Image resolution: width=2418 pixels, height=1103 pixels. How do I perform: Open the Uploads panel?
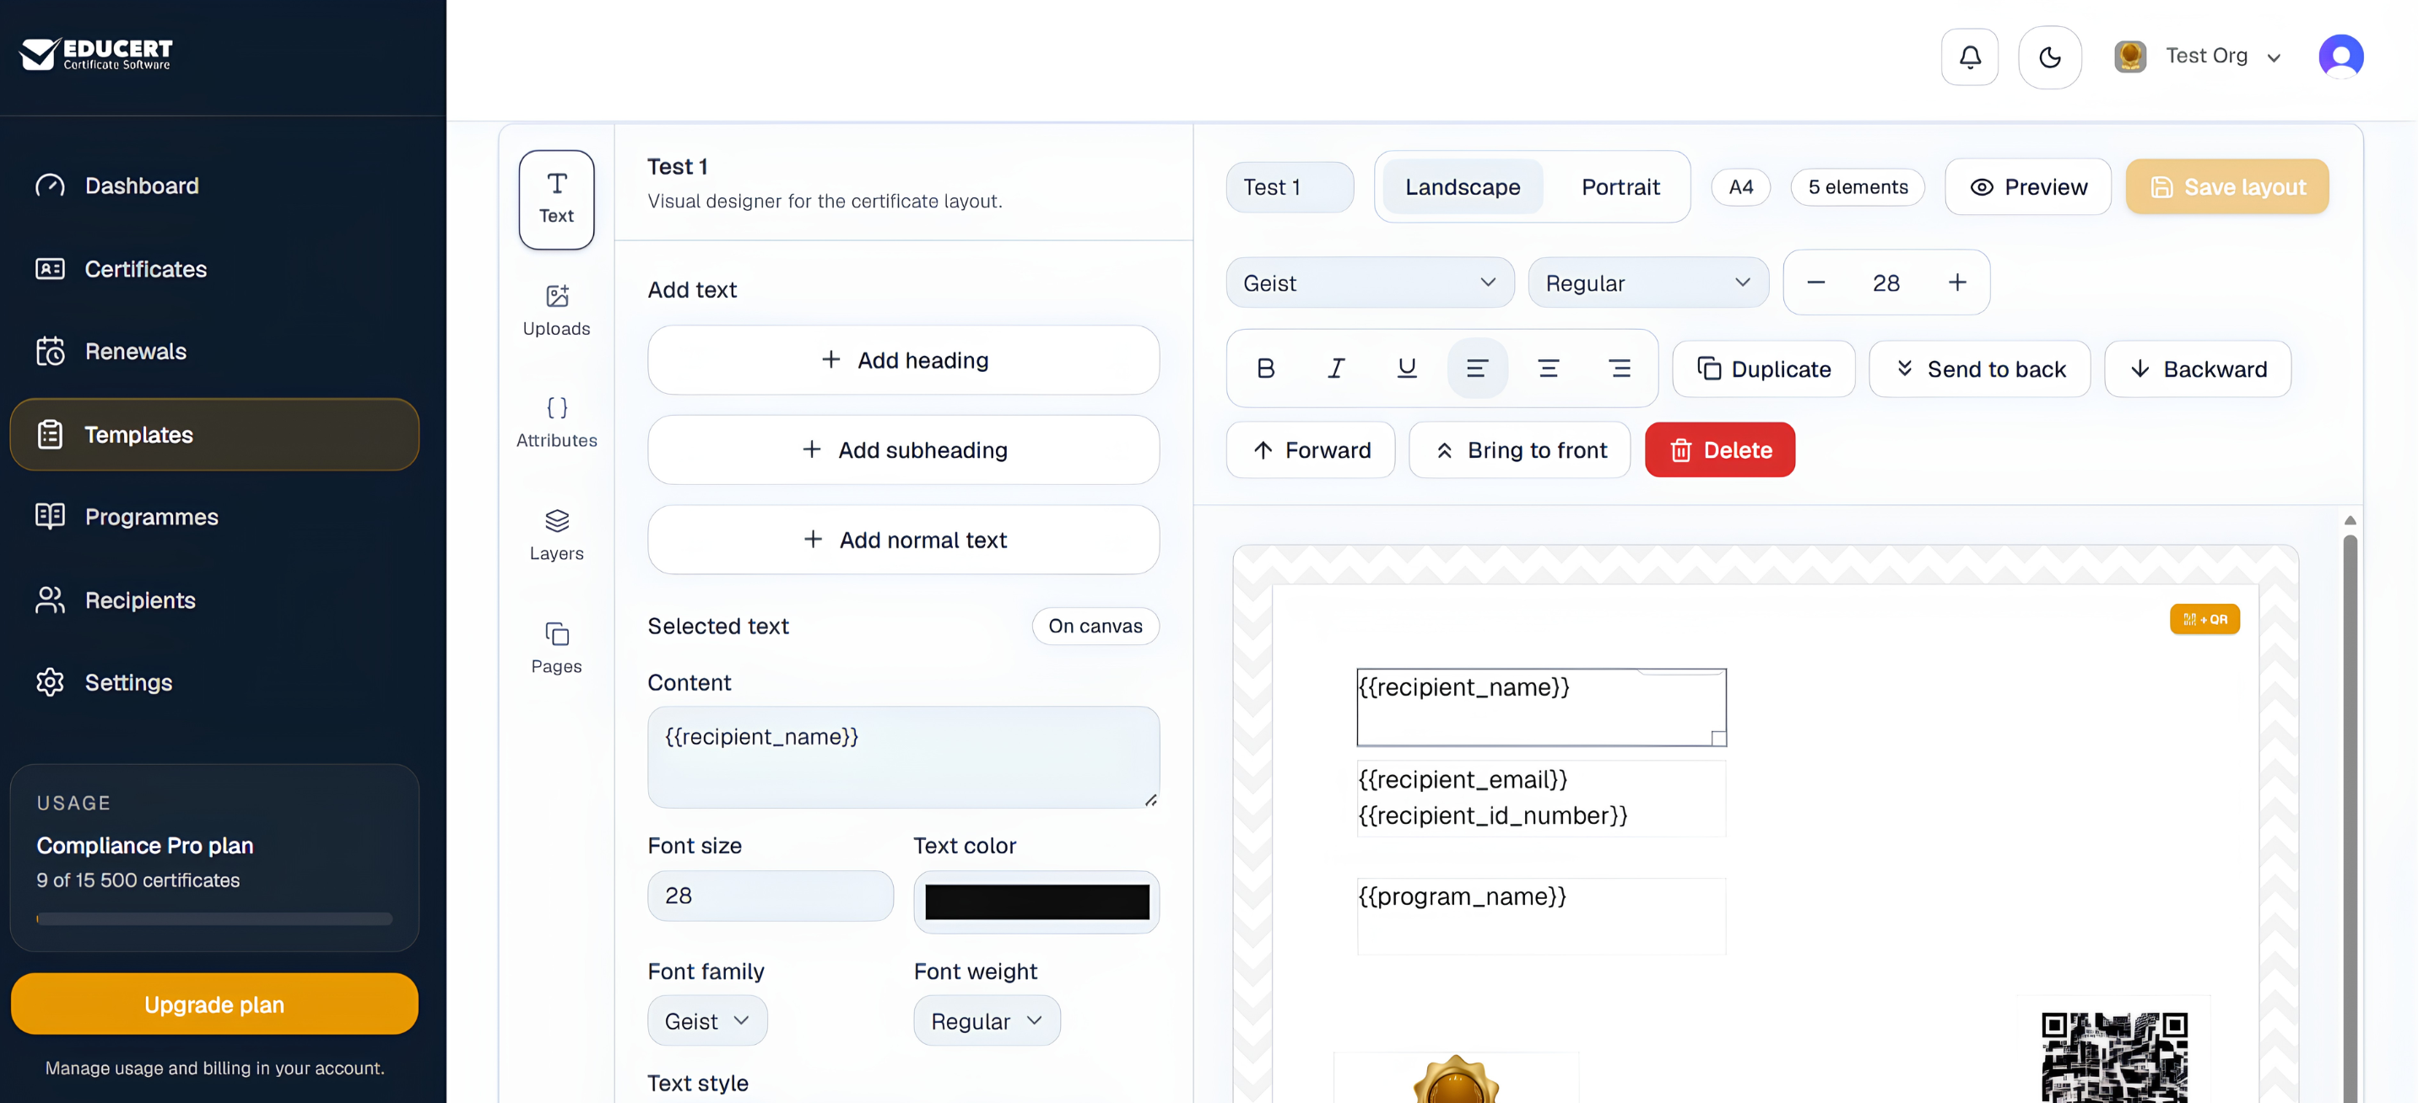[x=557, y=310]
